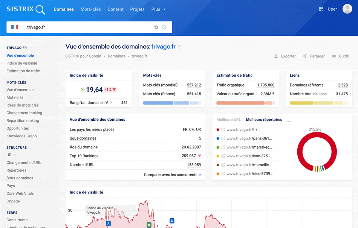Click event marker C on visibility chart
Viewport: 358px width, 228px height.
coord(172,221)
